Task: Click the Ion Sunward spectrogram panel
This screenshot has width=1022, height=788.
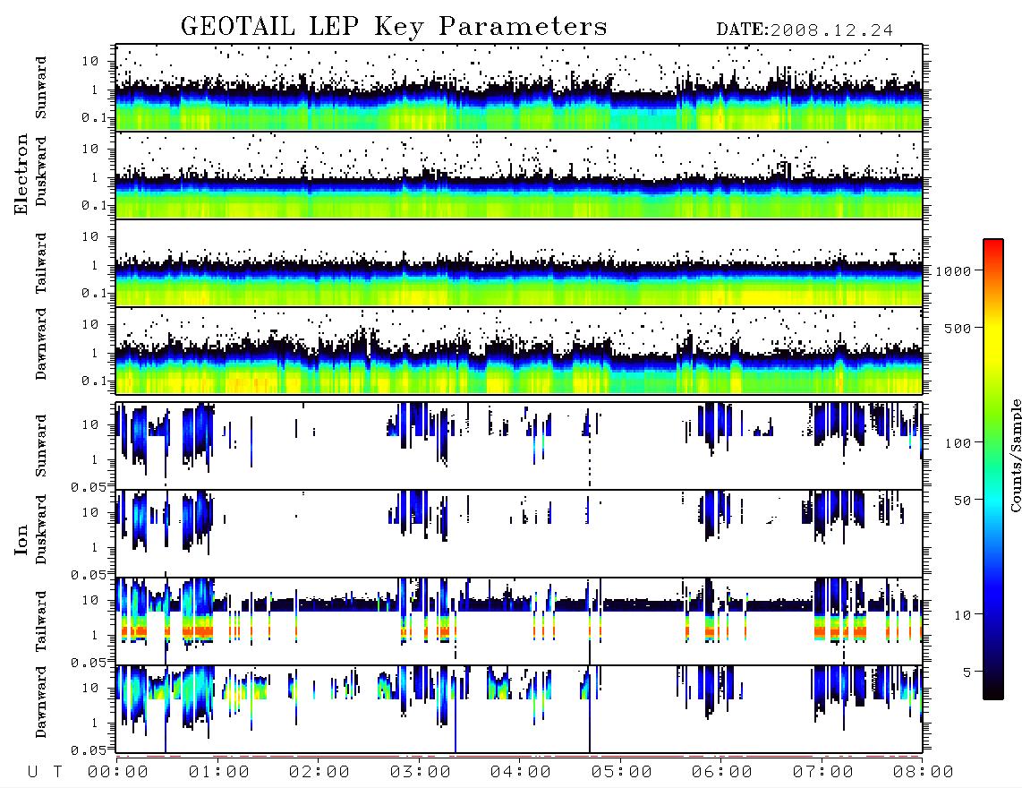Action: (x=519, y=446)
